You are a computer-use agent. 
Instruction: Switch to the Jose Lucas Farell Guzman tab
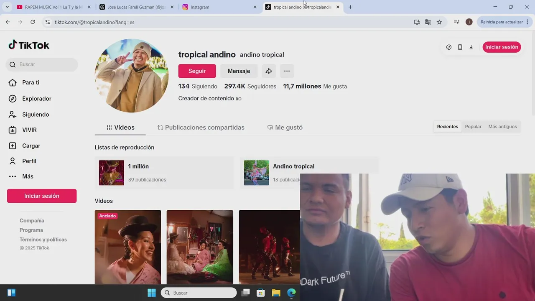coord(137,7)
